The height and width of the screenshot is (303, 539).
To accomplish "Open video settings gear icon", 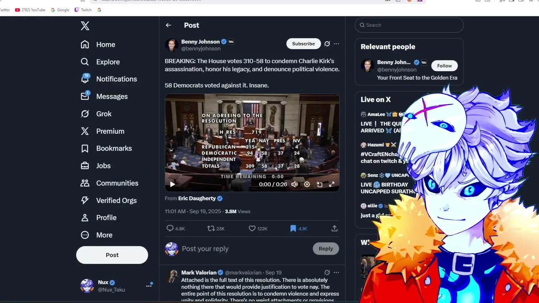I will click(x=307, y=184).
